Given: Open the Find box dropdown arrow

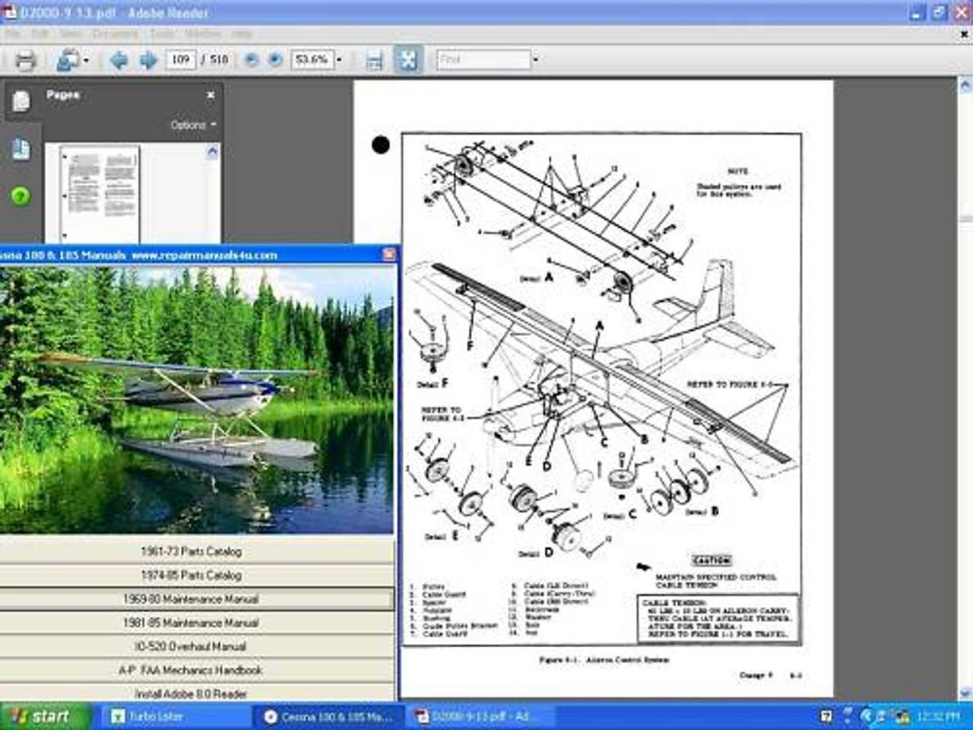Looking at the screenshot, I should point(536,59).
